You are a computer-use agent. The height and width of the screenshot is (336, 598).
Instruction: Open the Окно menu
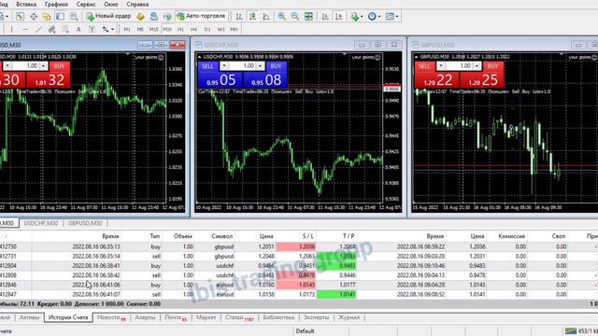tap(111, 4)
